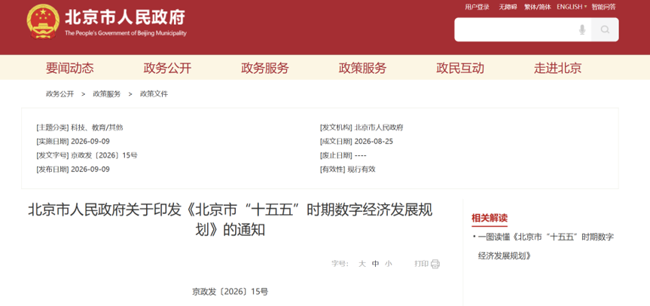Switch between 繁体/简体 characters

click(x=538, y=7)
